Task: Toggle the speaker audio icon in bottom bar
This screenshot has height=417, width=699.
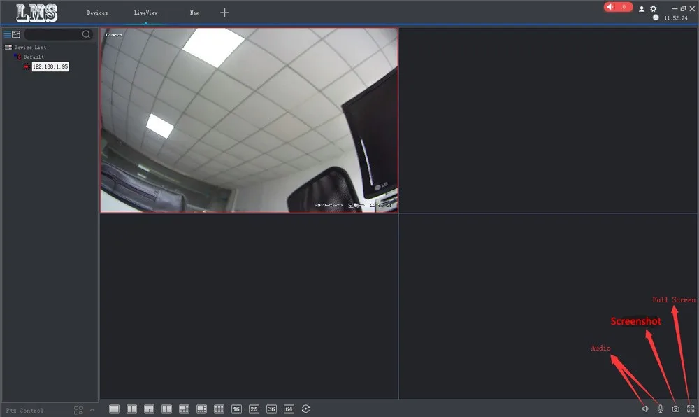Action: pyautogui.click(x=645, y=409)
